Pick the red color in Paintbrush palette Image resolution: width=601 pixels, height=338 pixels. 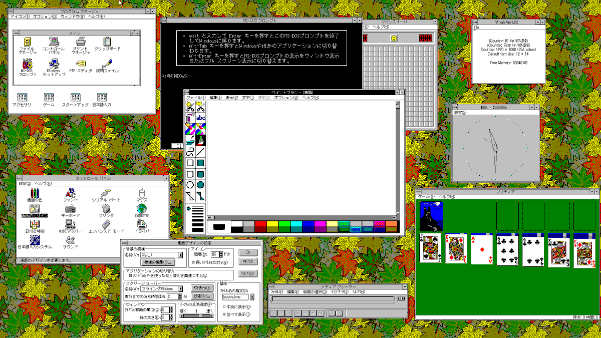tap(261, 224)
